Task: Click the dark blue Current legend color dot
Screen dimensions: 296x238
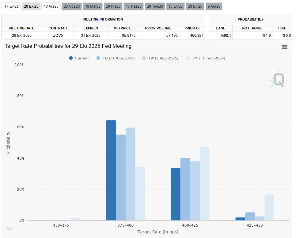Action: coord(71,58)
